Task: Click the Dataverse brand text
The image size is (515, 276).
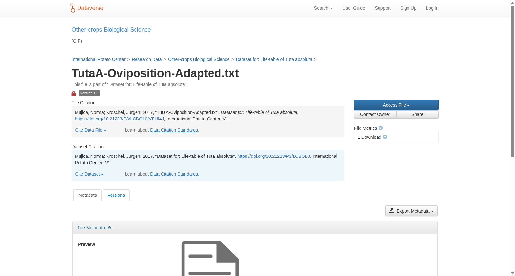Action: [90, 8]
